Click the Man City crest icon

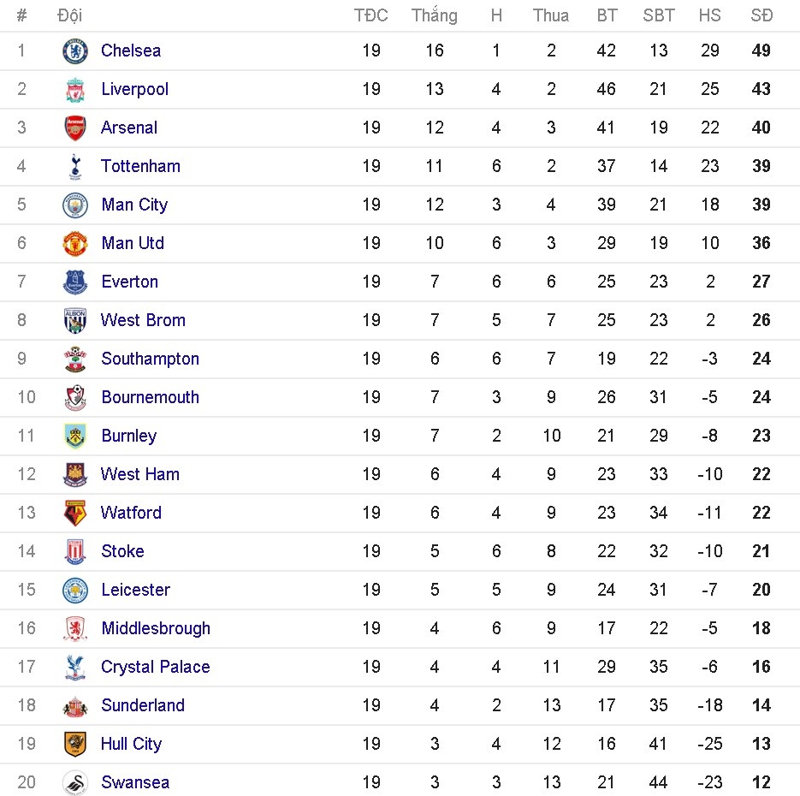point(75,205)
